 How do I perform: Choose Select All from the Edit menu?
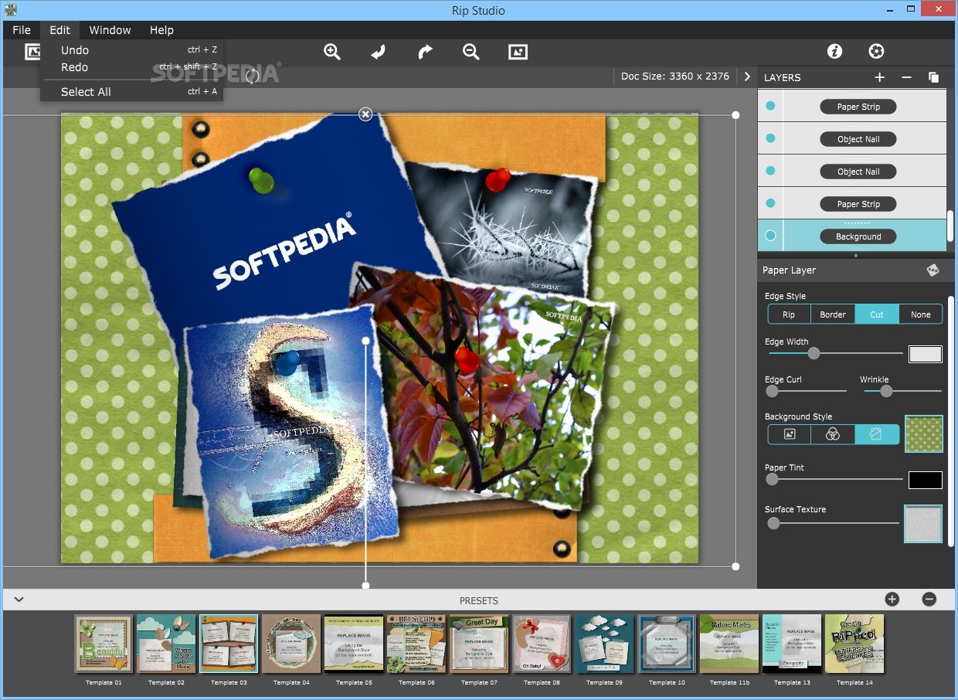(x=132, y=92)
